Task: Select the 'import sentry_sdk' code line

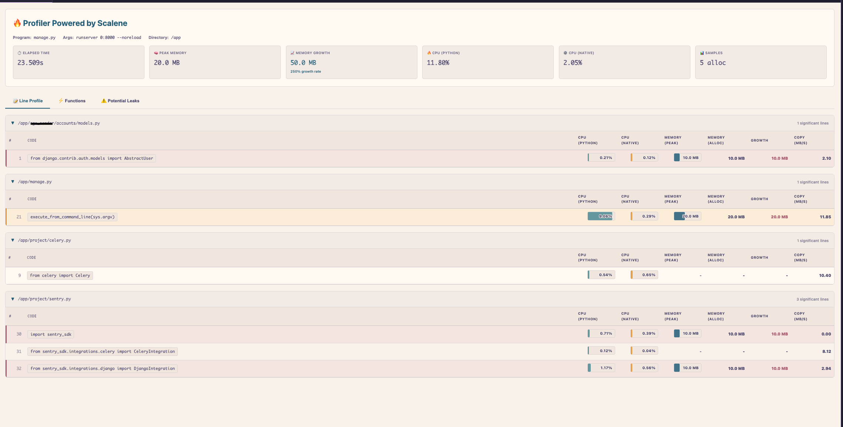Action: [x=50, y=334]
